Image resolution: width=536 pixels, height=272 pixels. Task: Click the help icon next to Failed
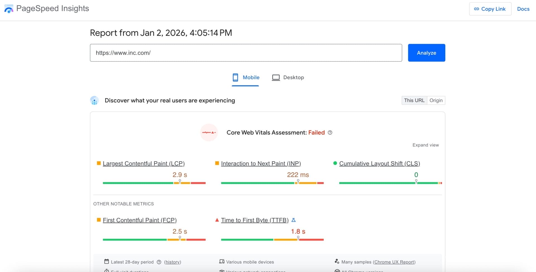[330, 133]
